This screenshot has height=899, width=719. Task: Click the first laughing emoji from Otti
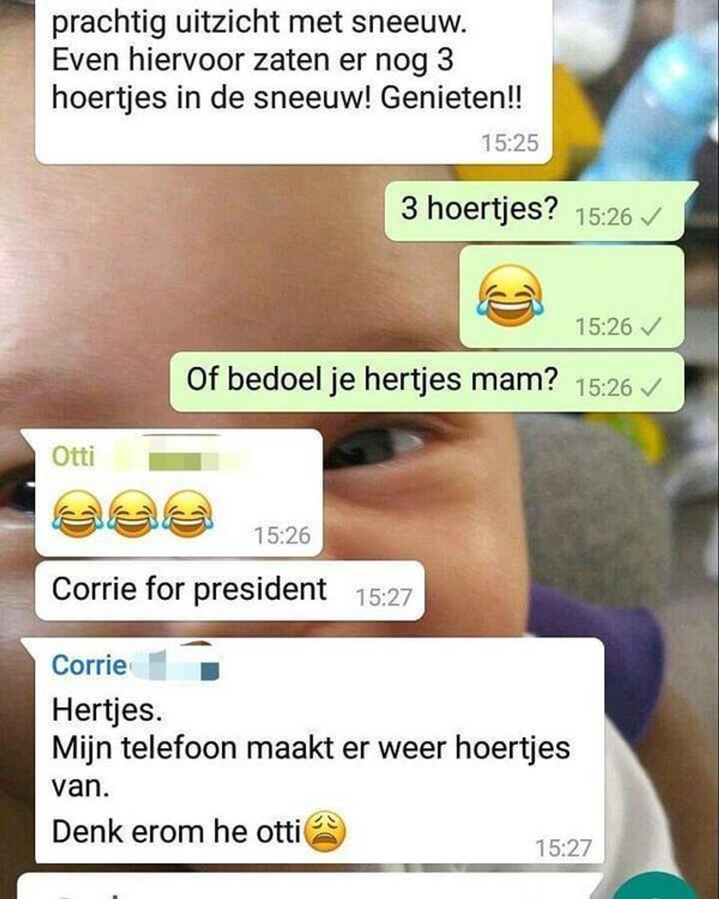77,514
